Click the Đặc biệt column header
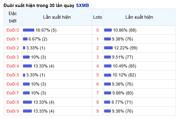This screenshot has height=119, width=177. [x=13, y=17]
